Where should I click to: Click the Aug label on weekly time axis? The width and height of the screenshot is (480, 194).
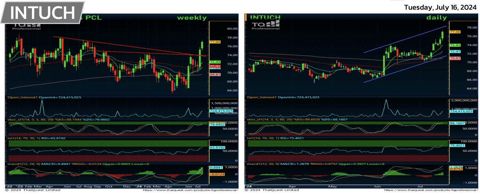(88, 186)
